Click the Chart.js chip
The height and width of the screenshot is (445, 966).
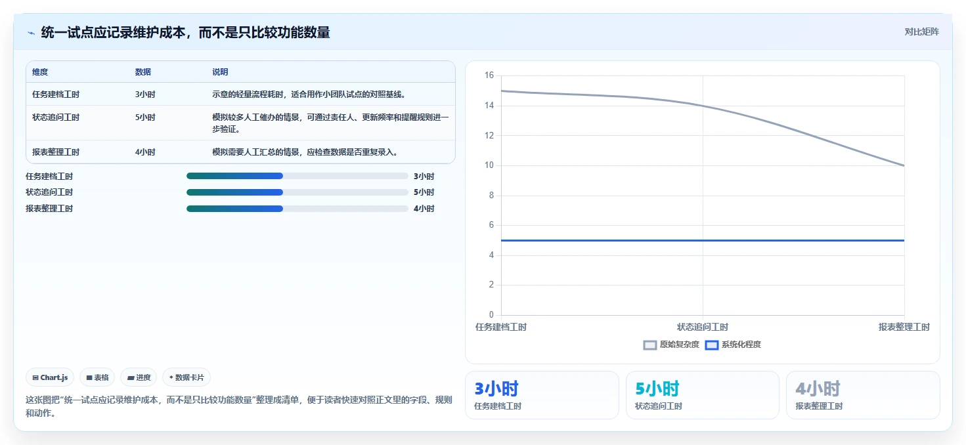[x=50, y=377]
